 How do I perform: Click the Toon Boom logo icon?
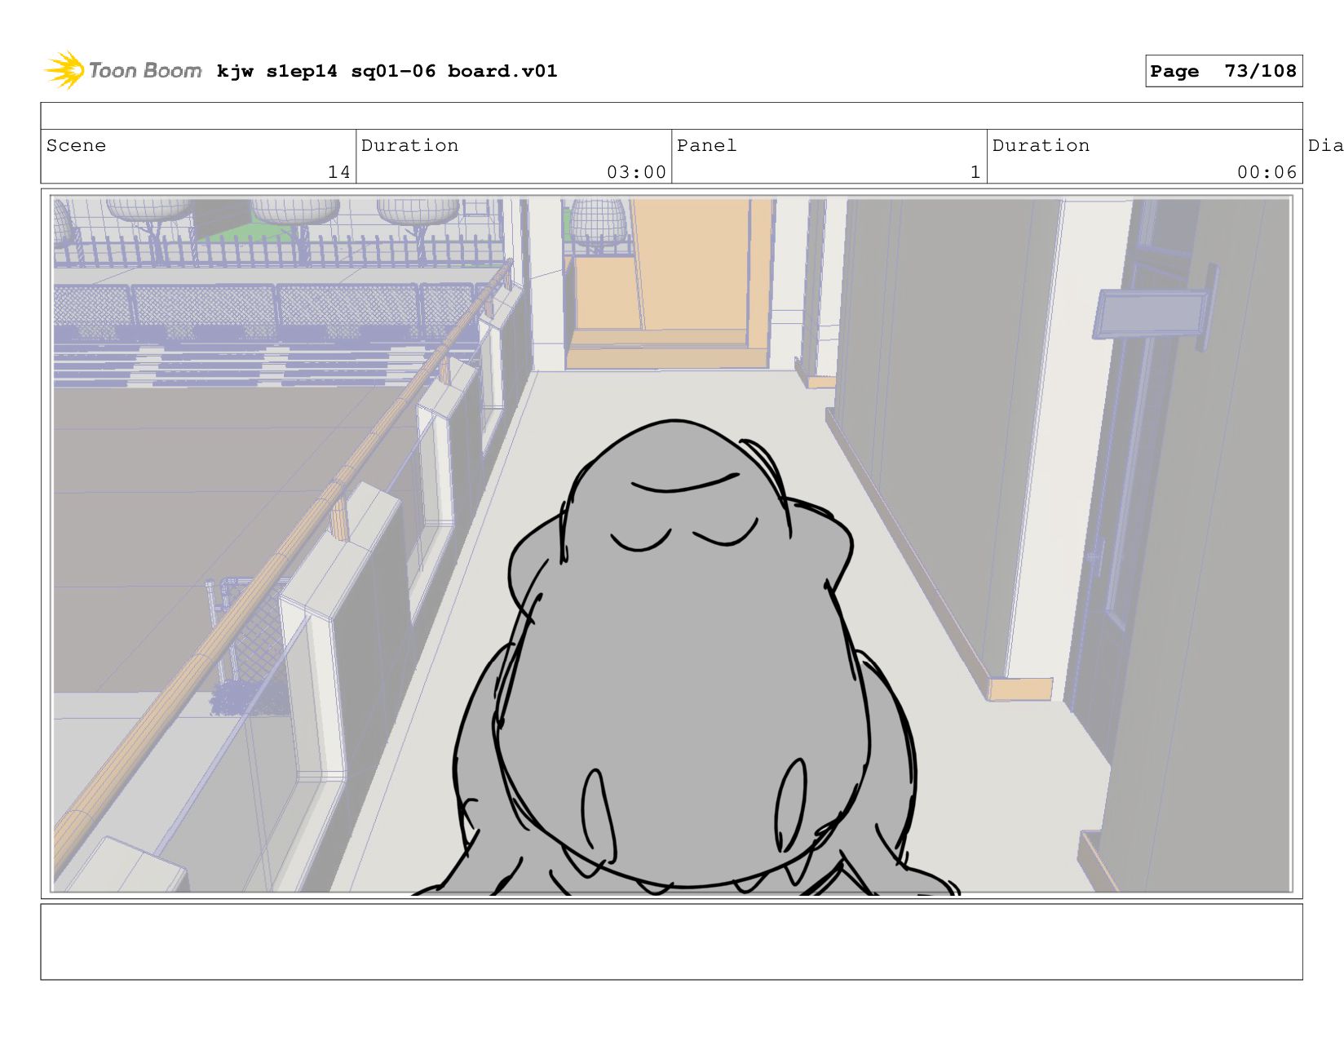[64, 70]
